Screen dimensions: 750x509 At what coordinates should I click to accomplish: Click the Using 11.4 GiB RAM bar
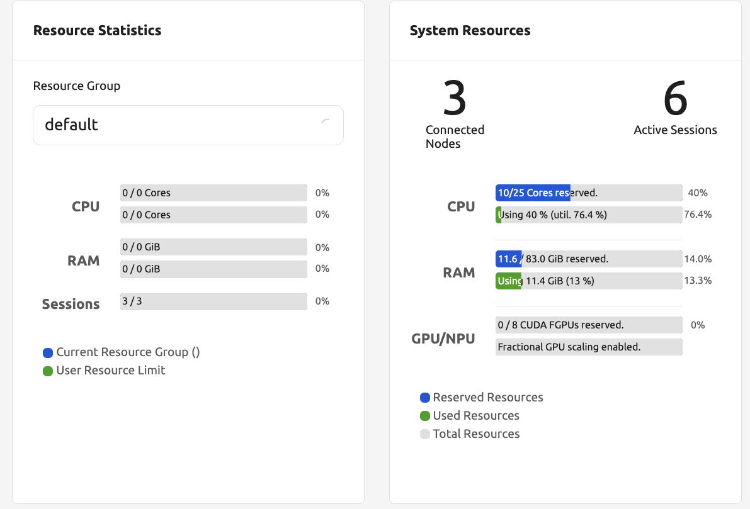pyautogui.click(x=588, y=281)
